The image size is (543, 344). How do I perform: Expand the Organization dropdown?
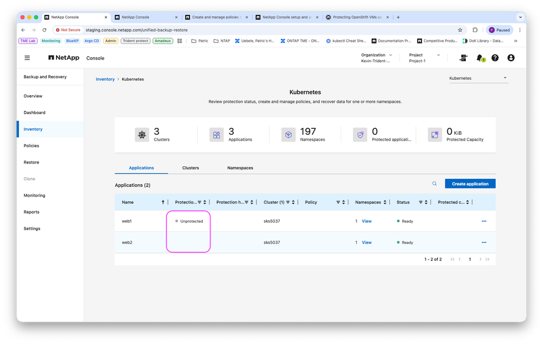coord(377,58)
